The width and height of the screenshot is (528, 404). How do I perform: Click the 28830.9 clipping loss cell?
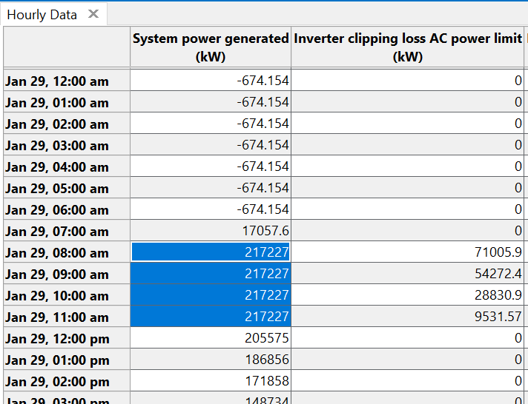click(408, 295)
